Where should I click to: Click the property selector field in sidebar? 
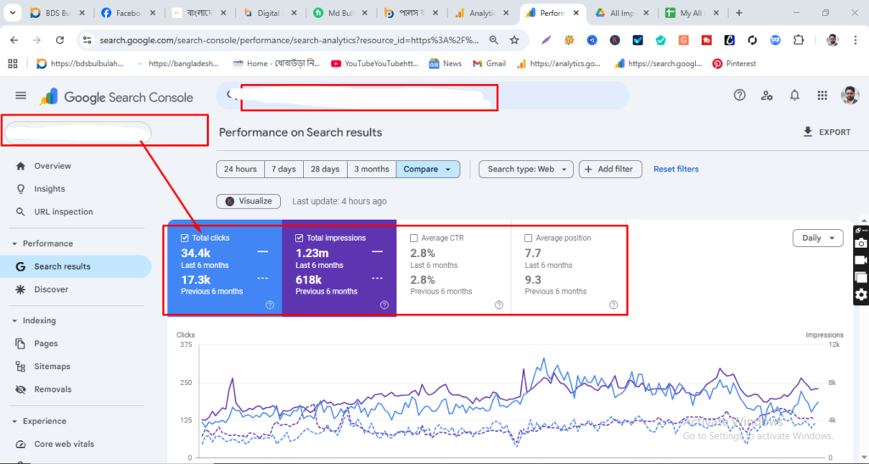[77, 133]
